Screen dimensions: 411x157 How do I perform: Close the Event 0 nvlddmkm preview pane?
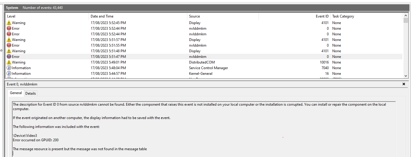pos(404,84)
